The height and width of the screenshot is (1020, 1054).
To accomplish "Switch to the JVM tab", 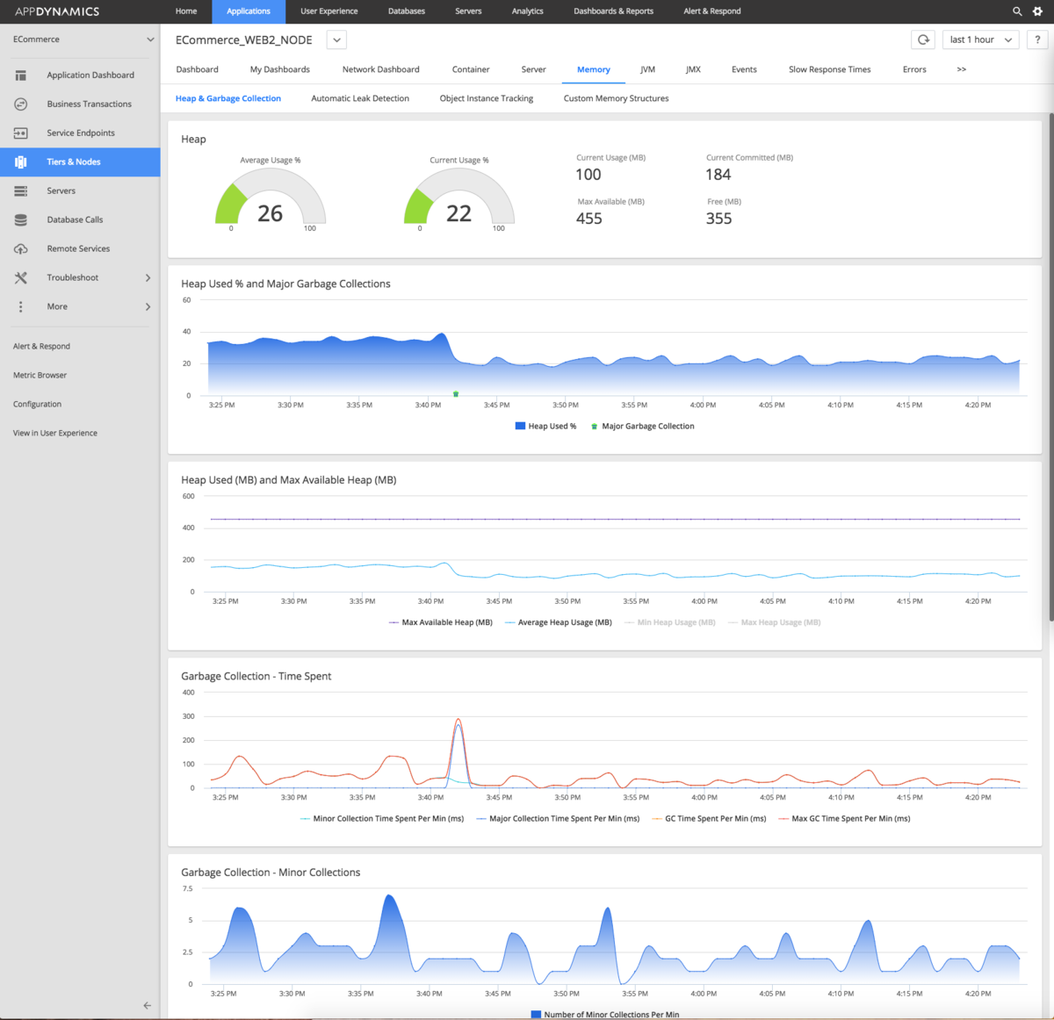I will coord(648,69).
